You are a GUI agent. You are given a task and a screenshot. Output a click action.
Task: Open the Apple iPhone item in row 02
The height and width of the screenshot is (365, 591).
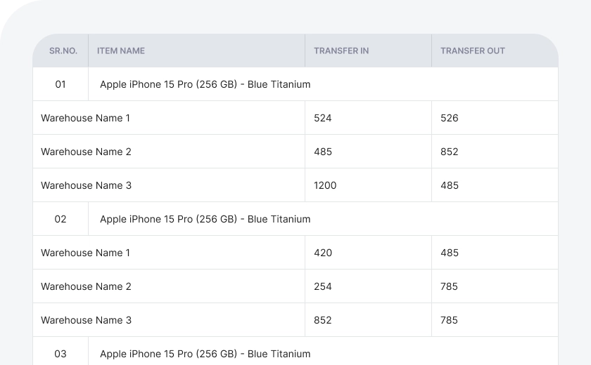coord(205,219)
